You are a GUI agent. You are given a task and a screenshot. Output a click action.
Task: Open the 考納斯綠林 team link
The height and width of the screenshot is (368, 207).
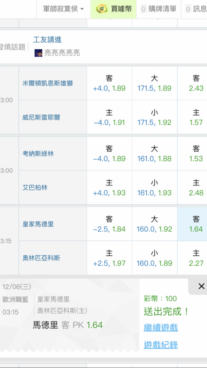pyautogui.click(x=38, y=154)
